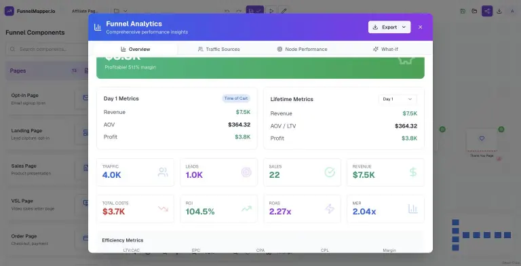The width and height of the screenshot is (521, 266).
Task: Open the What-If tab
Action: click(x=385, y=50)
